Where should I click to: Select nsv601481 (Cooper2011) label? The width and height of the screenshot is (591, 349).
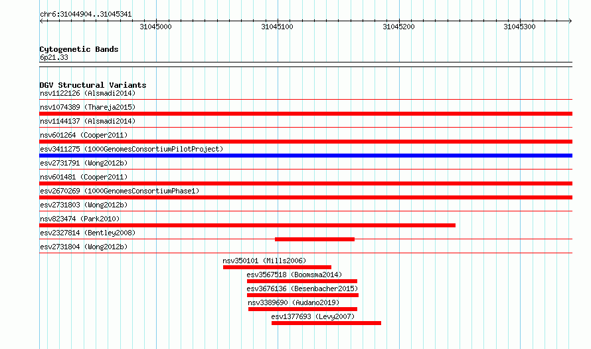click(x=84, y=177)
